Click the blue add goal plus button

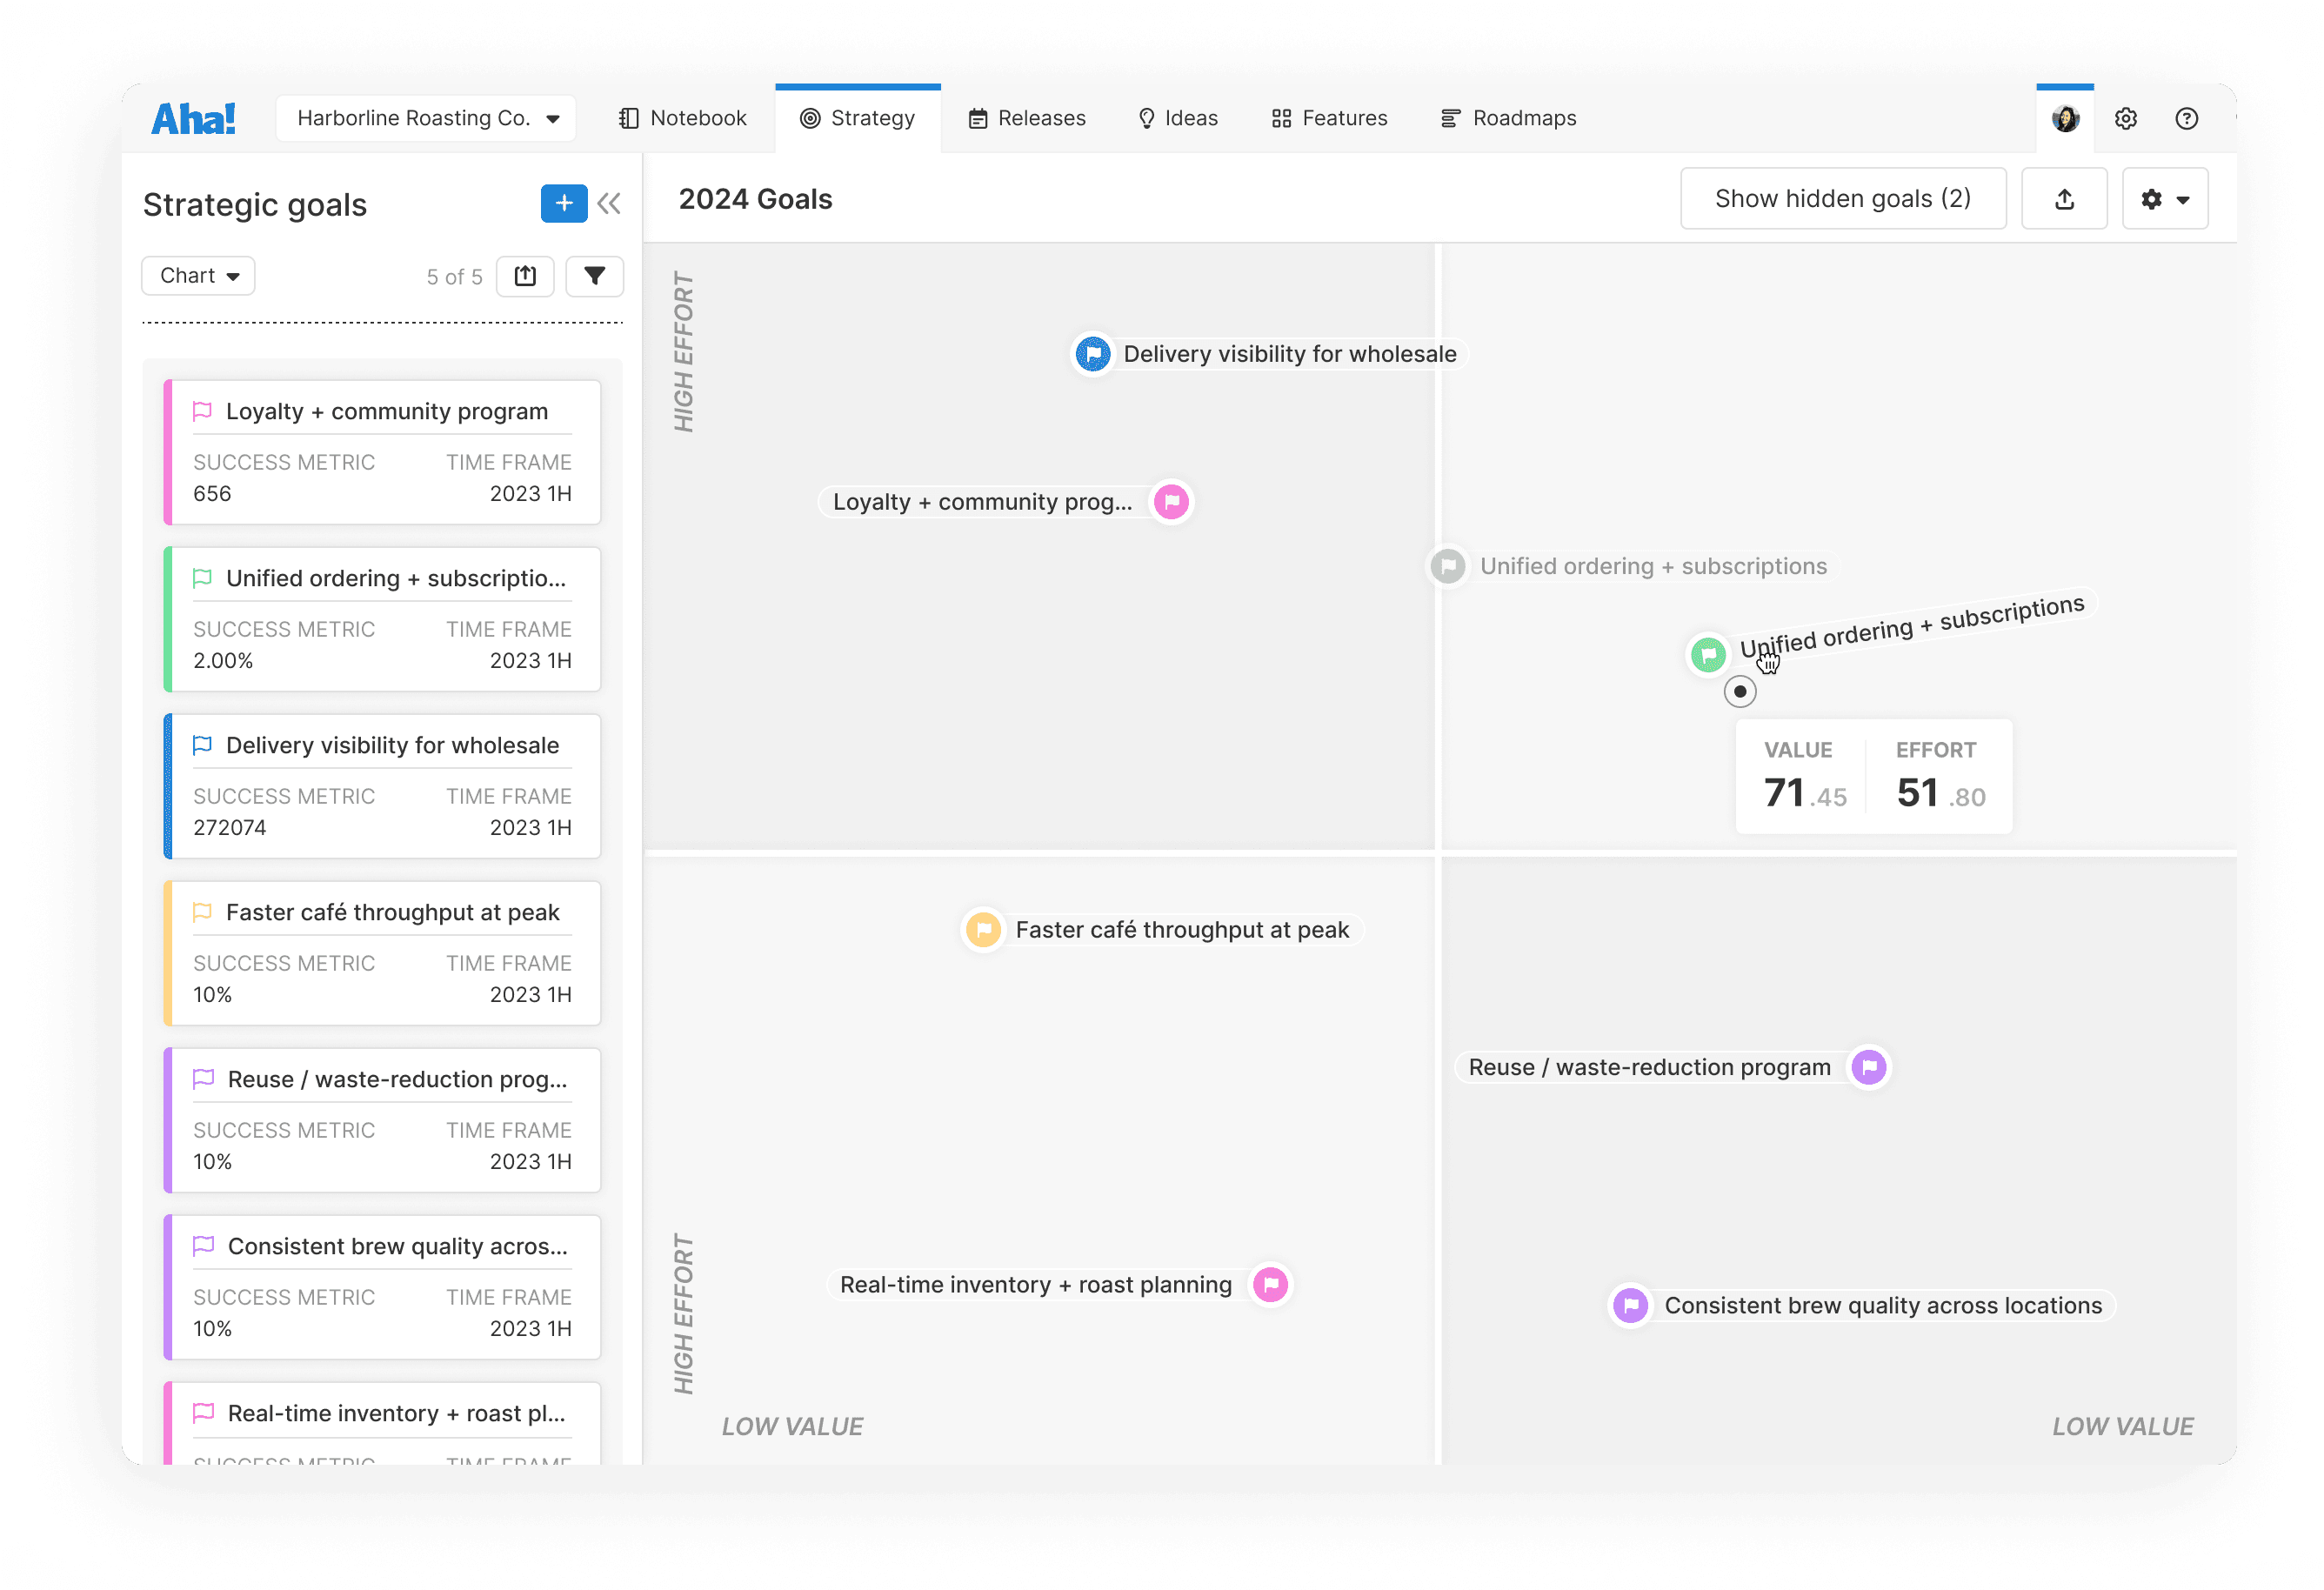click(x=564, y=203)
